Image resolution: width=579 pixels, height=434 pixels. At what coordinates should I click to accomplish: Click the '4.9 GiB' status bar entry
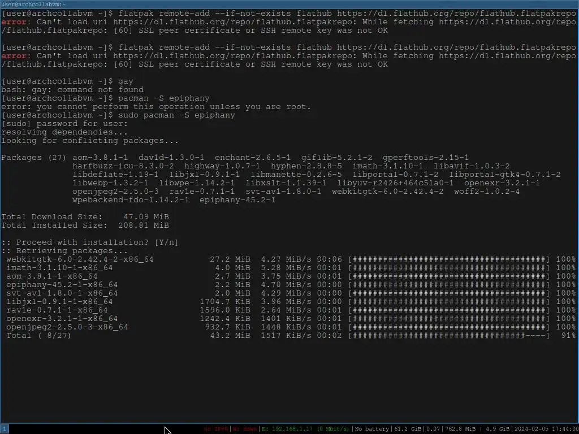click(x=497, y=429)
